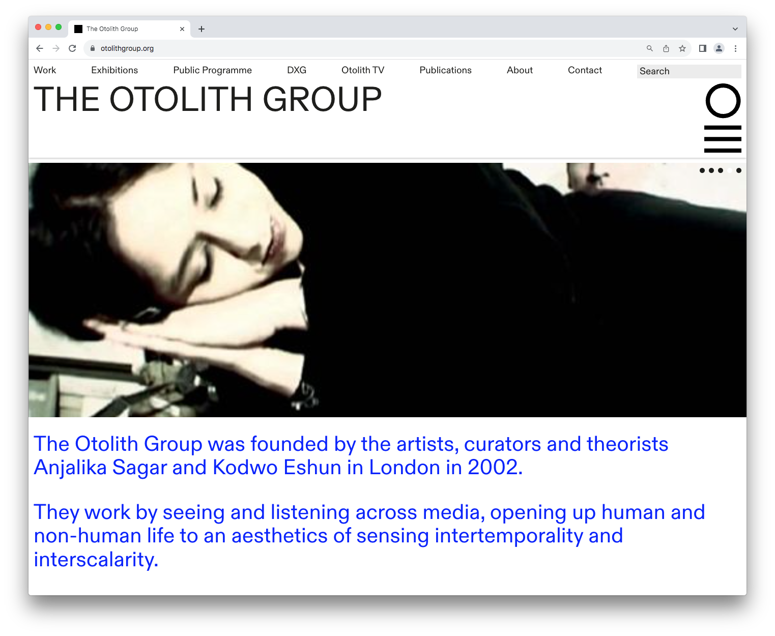Open the Exhibitions menu item

click(114, 70)
